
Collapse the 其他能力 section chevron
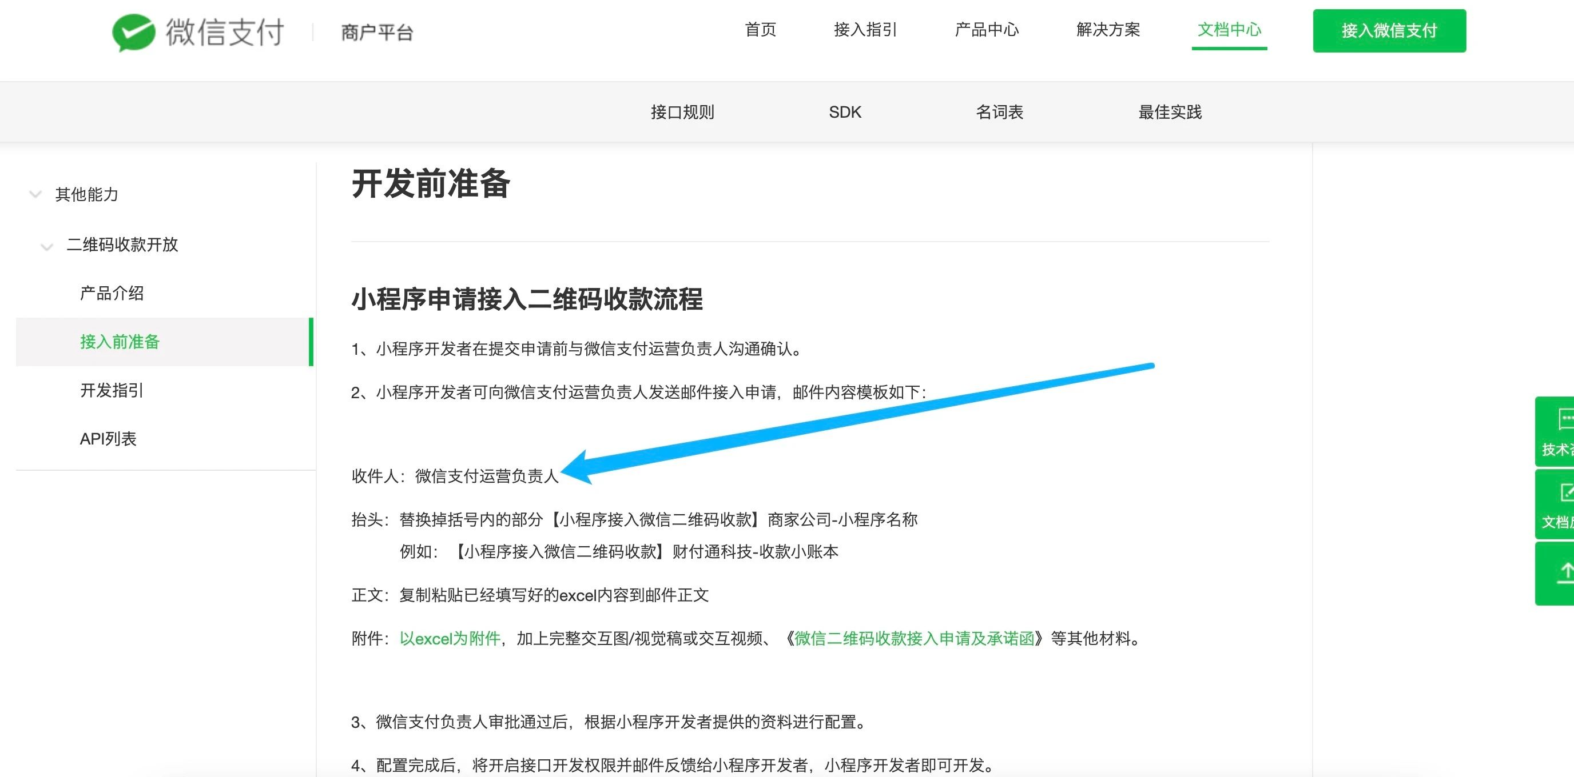[35, 195]
